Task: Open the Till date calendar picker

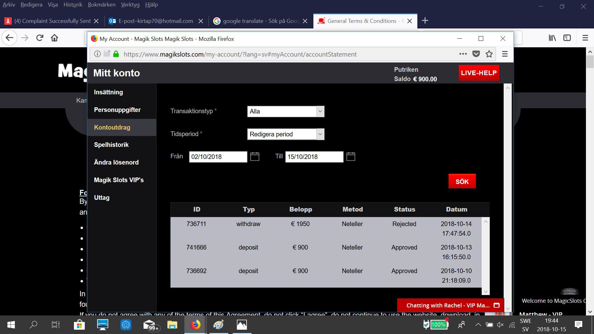Action: click(x=351, y=156)
